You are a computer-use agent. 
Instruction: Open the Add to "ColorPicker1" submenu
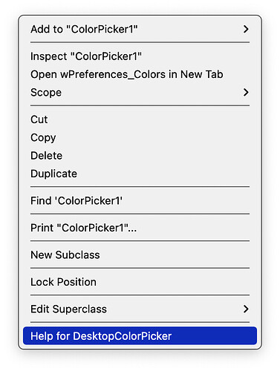(140, 29)
